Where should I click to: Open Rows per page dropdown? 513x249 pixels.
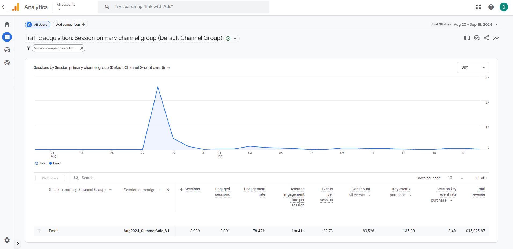click(x=456, y=178)
